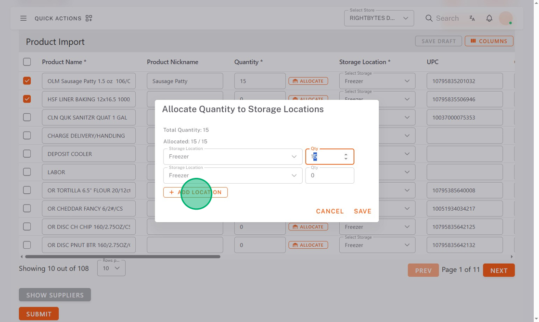Open the Rows per page dropdown
This screenshot has height=322, width=539.
click(x=111, y=268)
